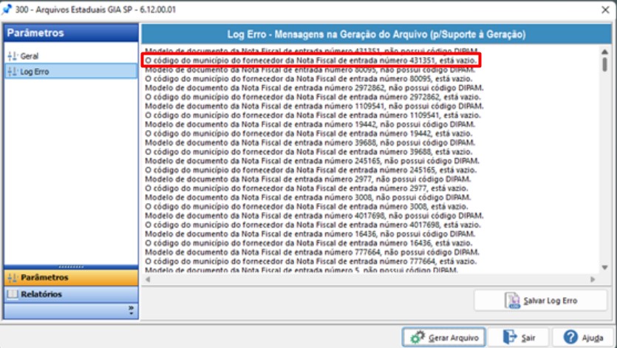The image size is (617, 348).
Task: Select line 'O código do município... número 16436, está vazio.'
Action: 309,243
